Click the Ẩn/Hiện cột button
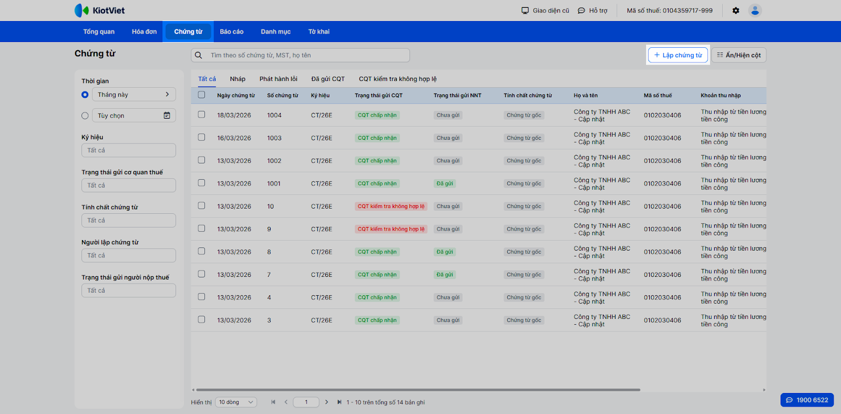Image resolution: width=841 pixels, height=414 pixels. click(x=739, y=55)
